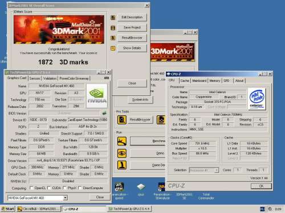Open the cpuz desktop shortcut
Image resolution: width=285 pixels, height=213 pixels.
(x=141, y=187)
